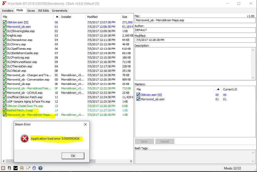
Task: Select the DLCSpellTomes.esp row
Action: 68,49
